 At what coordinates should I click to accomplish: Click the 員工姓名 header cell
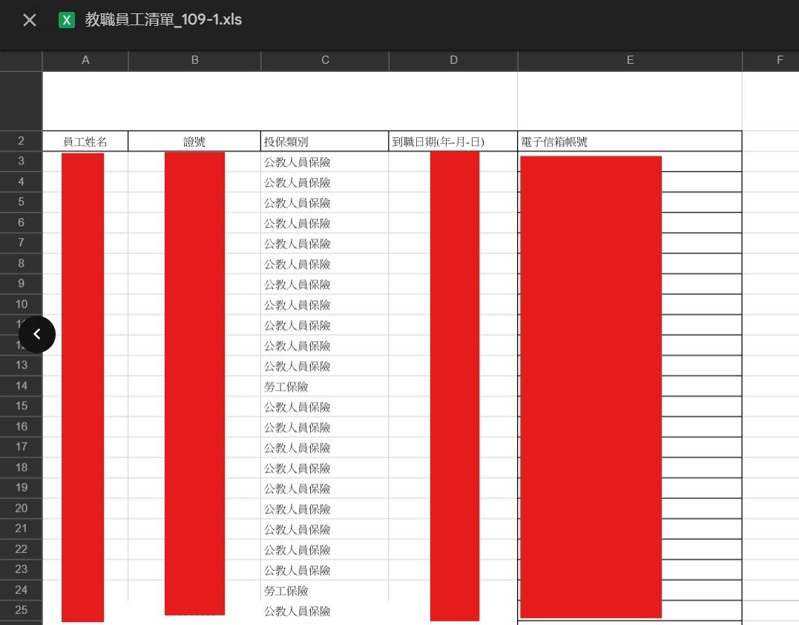tap(85, 142)
